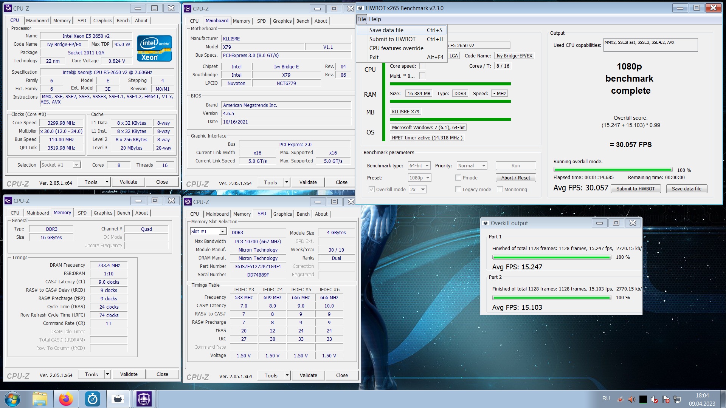Click the Intel Xeon inside logo

pos(154,48)
